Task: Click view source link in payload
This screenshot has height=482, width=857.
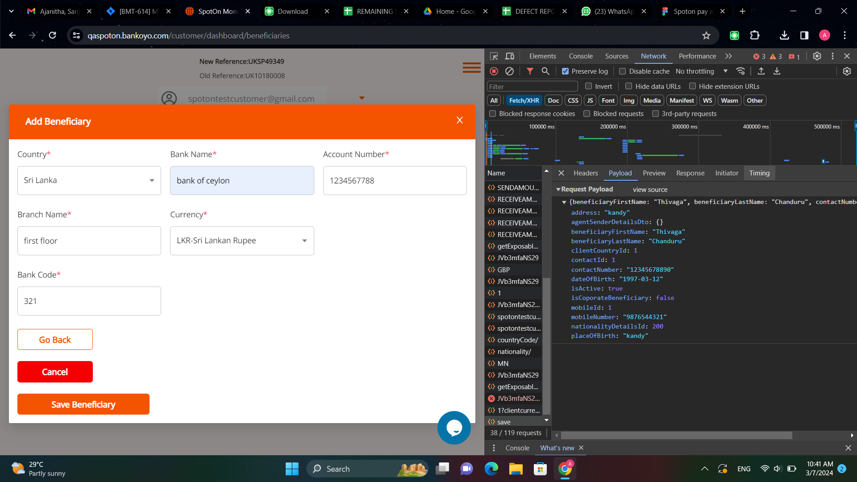Action: [650, 190]
